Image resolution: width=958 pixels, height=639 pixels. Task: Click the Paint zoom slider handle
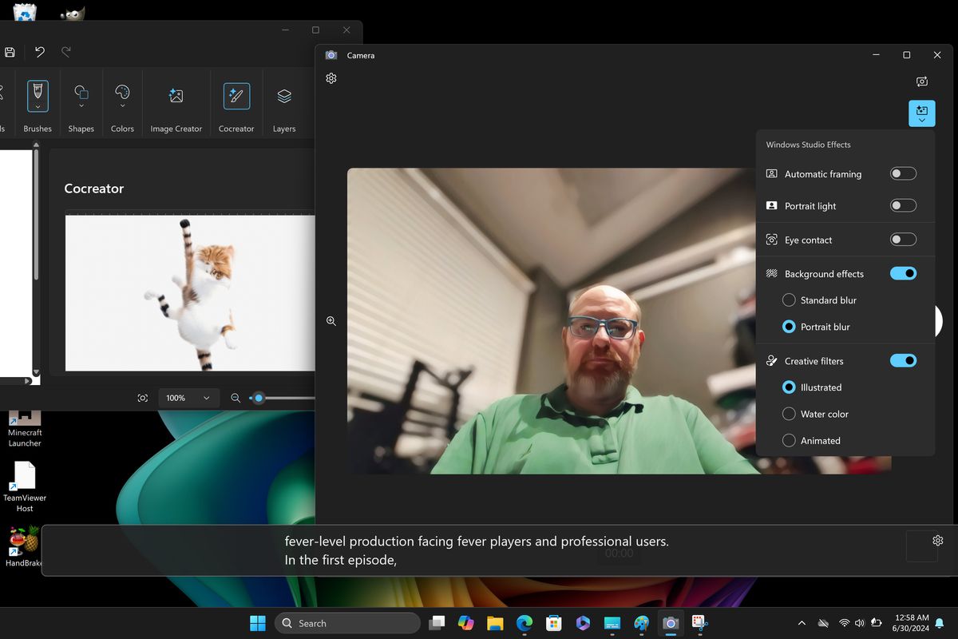coord(258,398)
